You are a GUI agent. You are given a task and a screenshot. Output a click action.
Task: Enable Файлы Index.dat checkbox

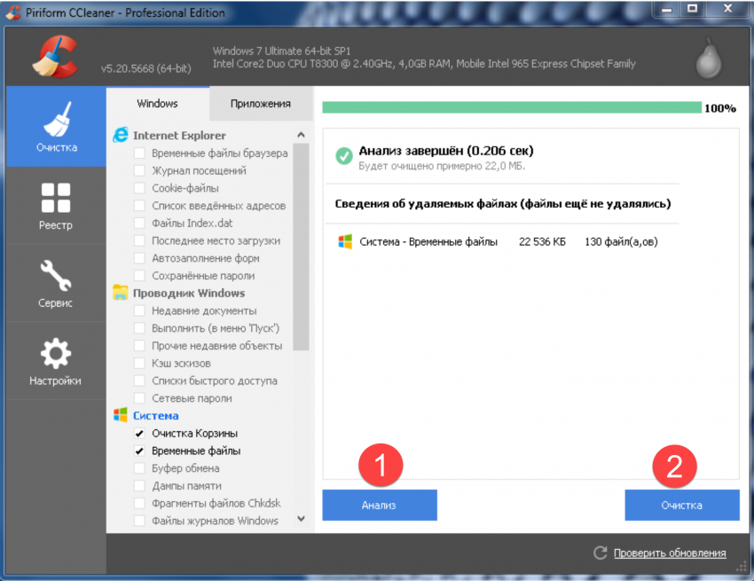(139, 224)
